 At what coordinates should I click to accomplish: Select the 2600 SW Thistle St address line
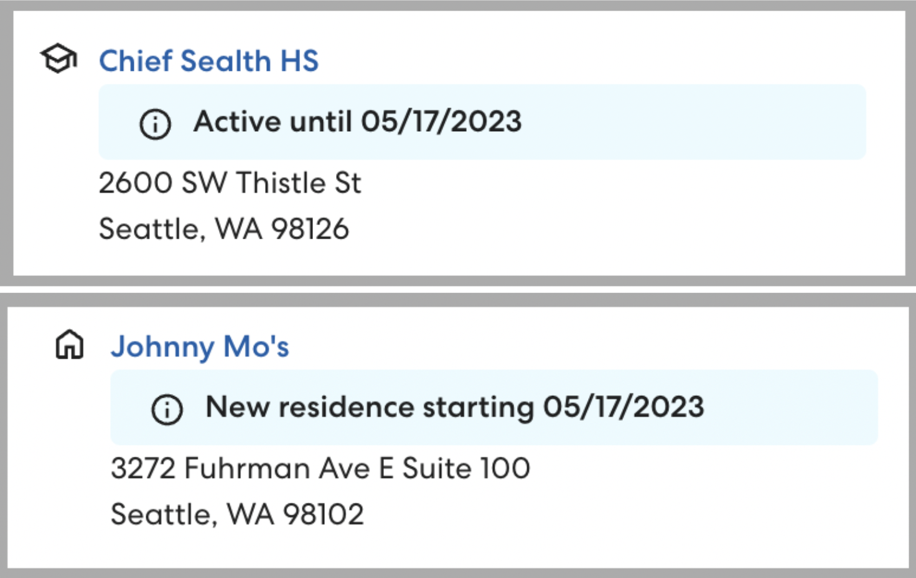pyautogui.click(x=230, y=183)
